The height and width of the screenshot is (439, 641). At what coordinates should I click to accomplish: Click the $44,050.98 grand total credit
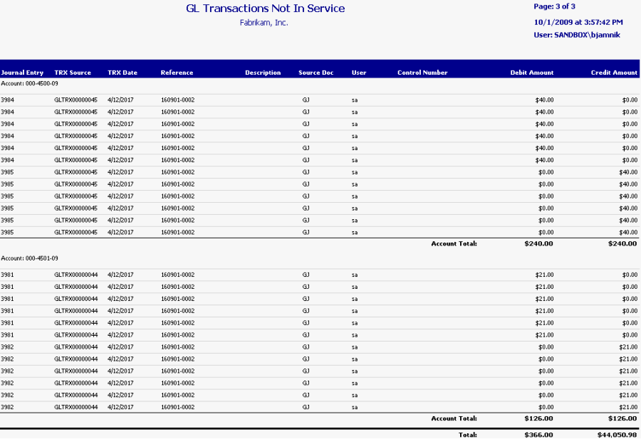[617, 434]
